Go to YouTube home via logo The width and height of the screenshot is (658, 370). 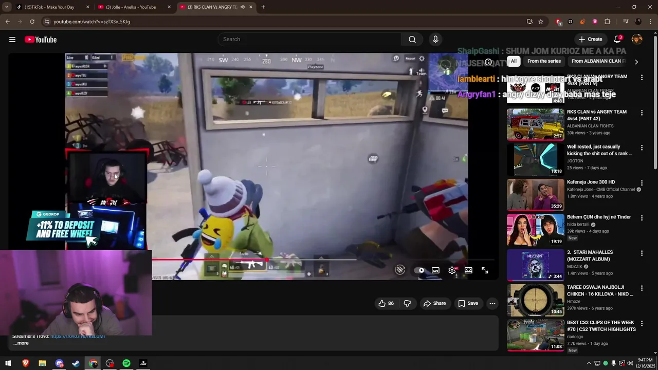[x=40, y=40]
